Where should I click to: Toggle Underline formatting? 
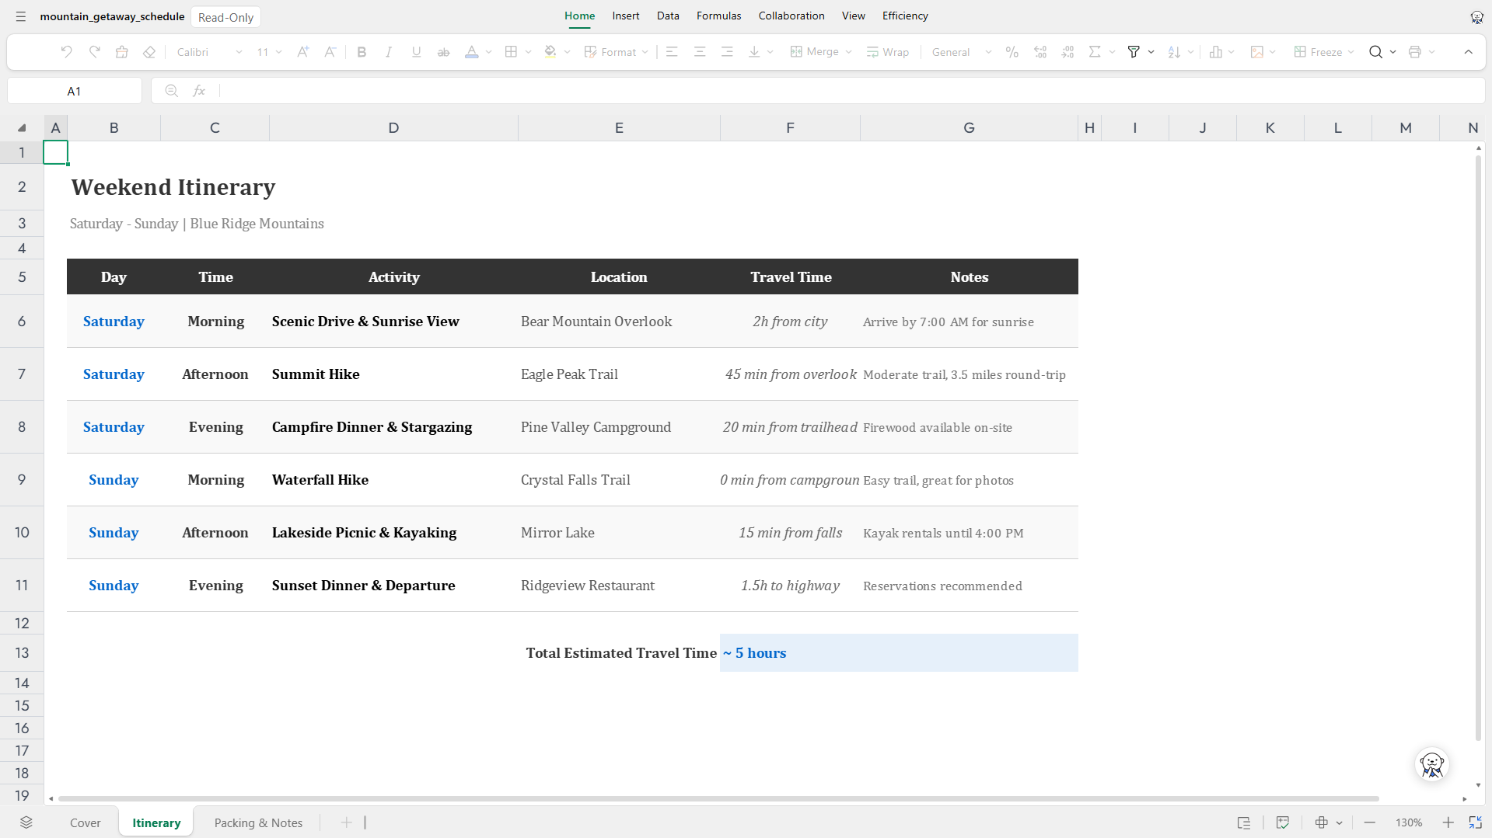pos(417,52)
